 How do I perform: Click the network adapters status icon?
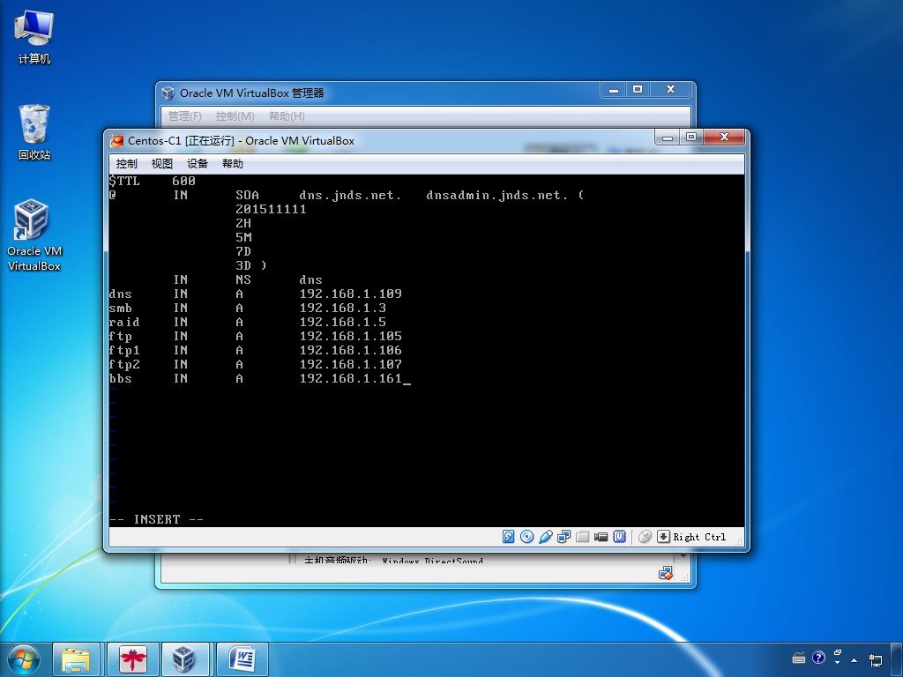tap(564, 537)
